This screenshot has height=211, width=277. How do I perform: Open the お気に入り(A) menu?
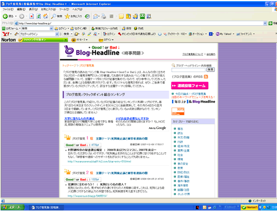48,9
